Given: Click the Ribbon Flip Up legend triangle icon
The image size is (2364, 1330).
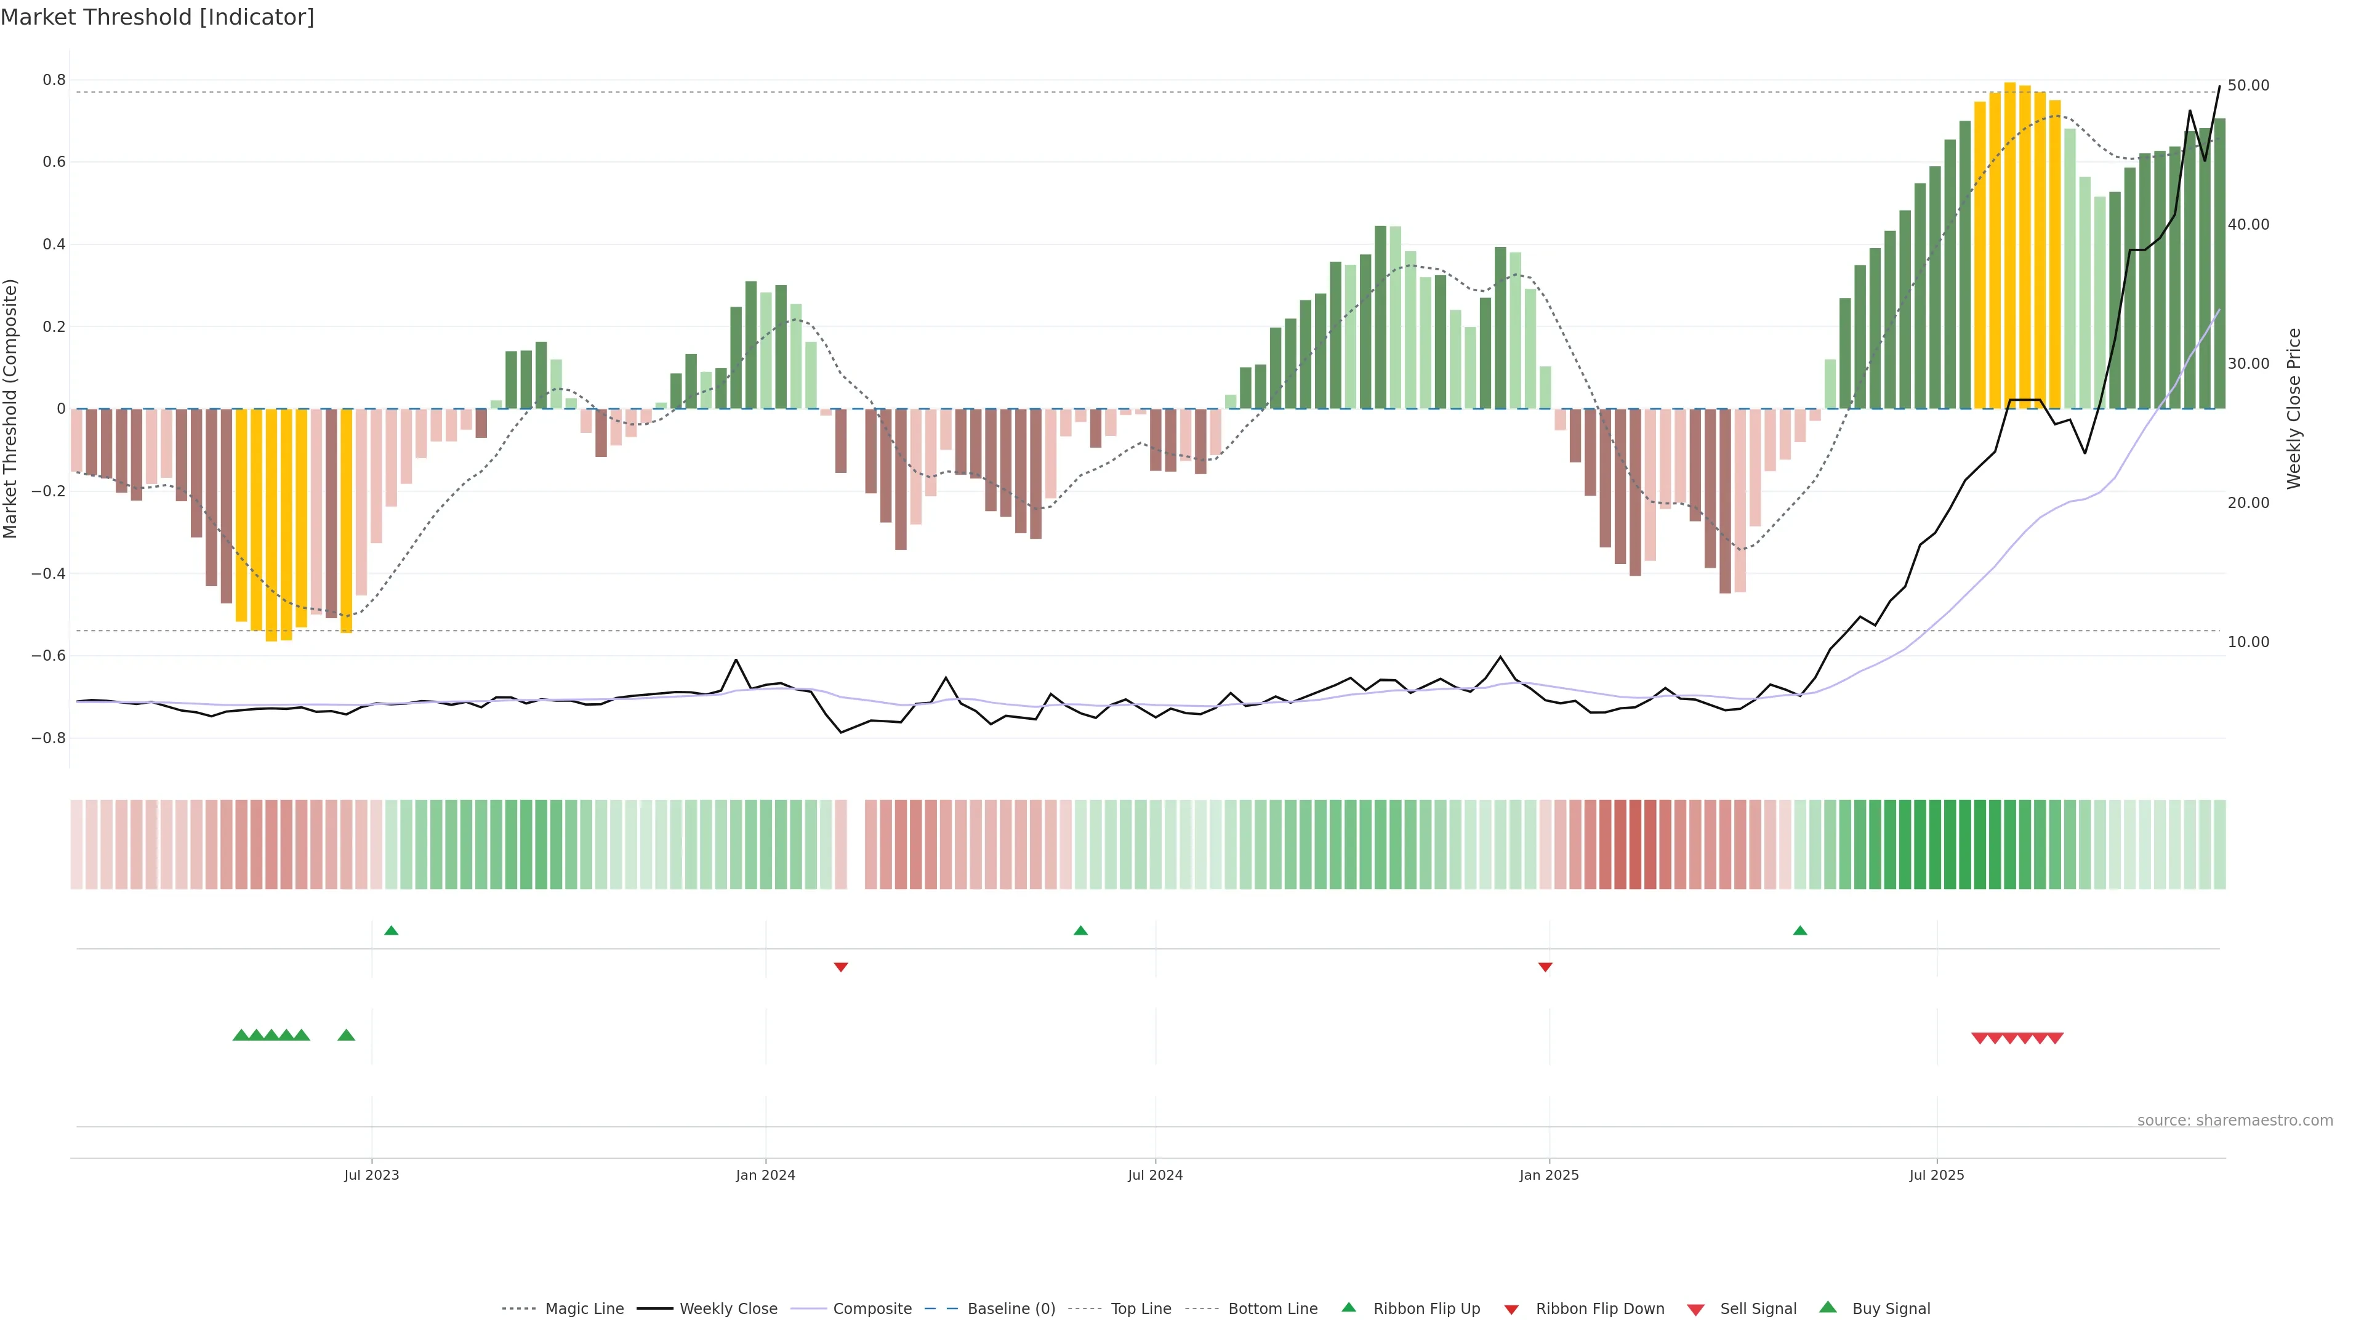Looking at the screenshot, I should [1348, 1307].
